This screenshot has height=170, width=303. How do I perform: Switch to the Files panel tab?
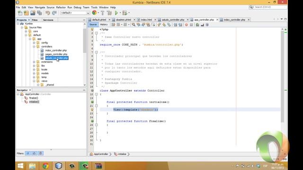35,20
